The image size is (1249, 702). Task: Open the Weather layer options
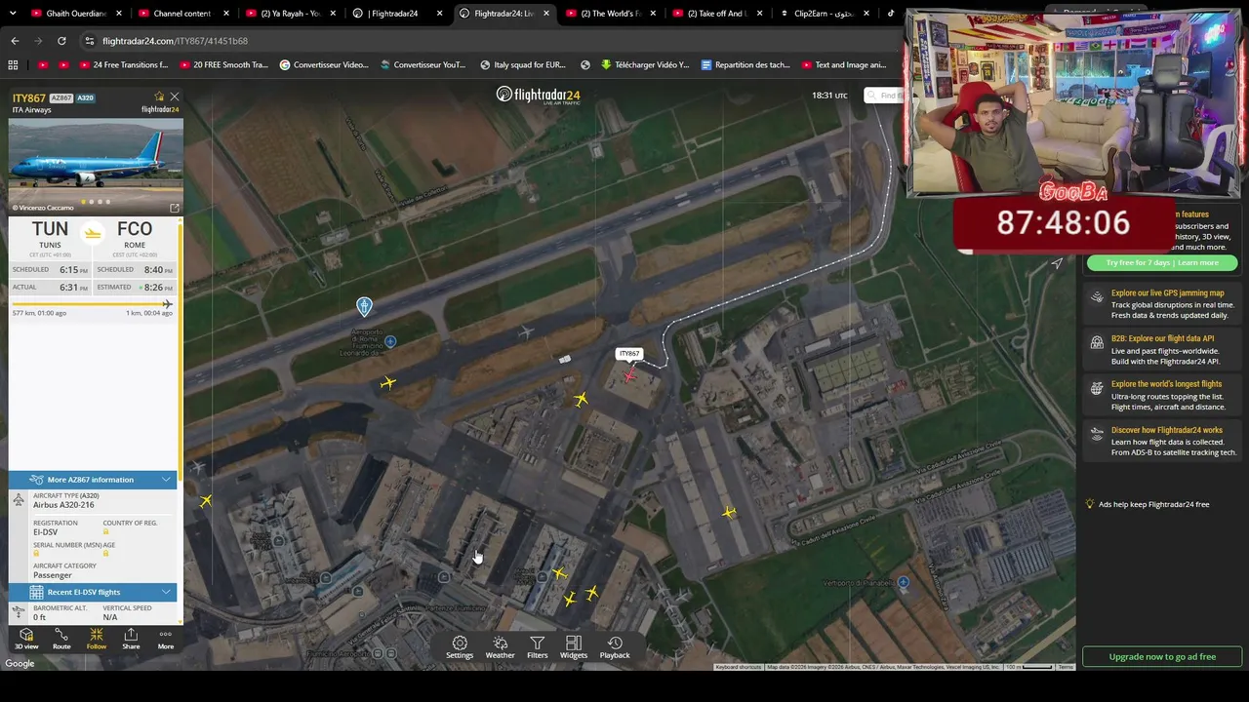500,647
